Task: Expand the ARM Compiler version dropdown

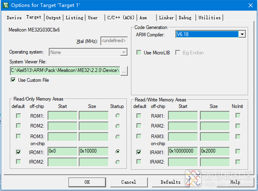Action: 242,34
